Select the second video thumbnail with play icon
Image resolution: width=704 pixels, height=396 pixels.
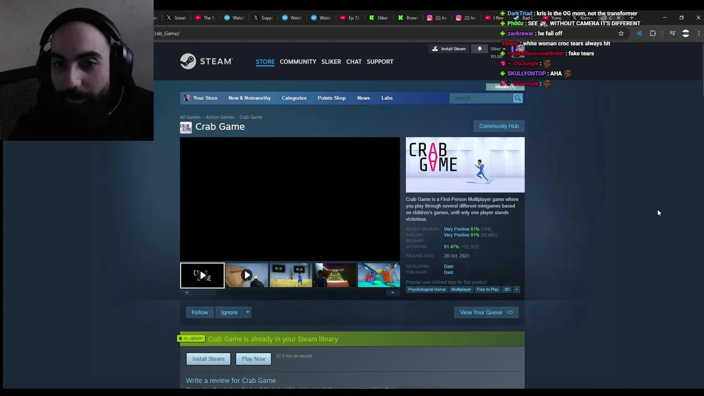click(246, 276)
